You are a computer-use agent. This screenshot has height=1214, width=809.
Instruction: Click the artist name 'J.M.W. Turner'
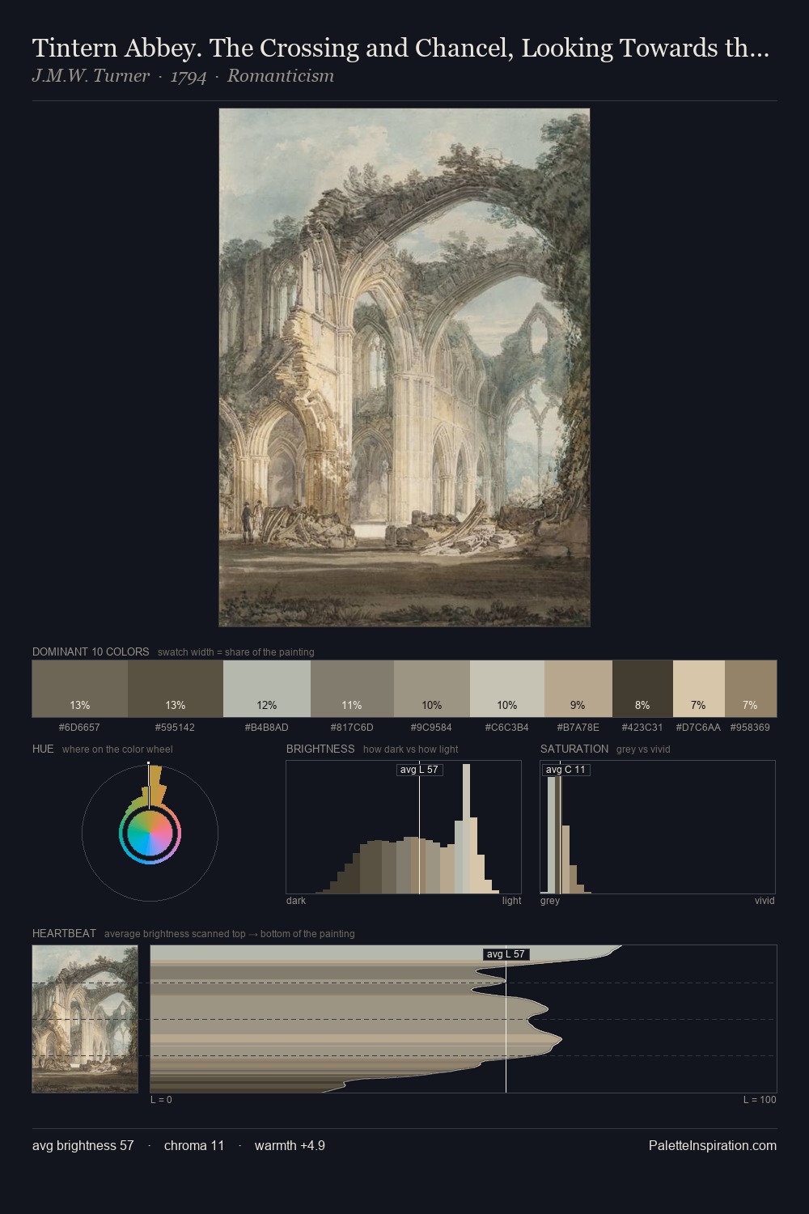coord(91,76)
